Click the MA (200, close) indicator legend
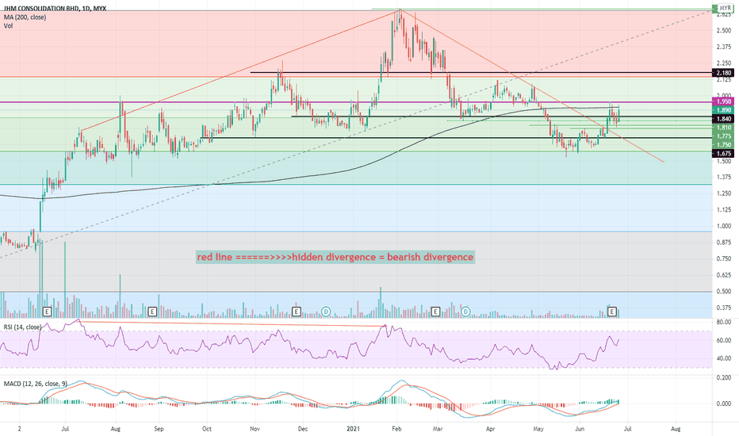The width and height of the screenshot is (739, 436). [x=25, y=17]
